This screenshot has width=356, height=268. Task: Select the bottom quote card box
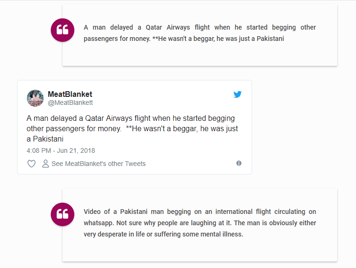[x=200, y=225]
